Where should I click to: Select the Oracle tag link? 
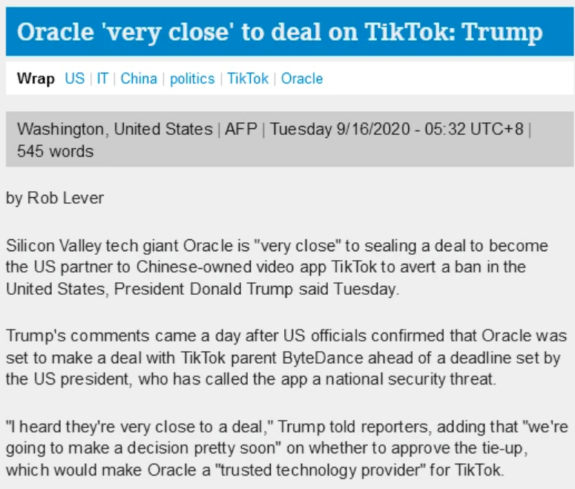[302, 79]
